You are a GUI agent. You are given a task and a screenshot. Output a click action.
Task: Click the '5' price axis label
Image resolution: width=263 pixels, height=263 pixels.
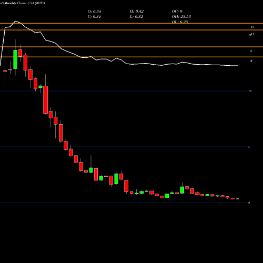[249, 147]
